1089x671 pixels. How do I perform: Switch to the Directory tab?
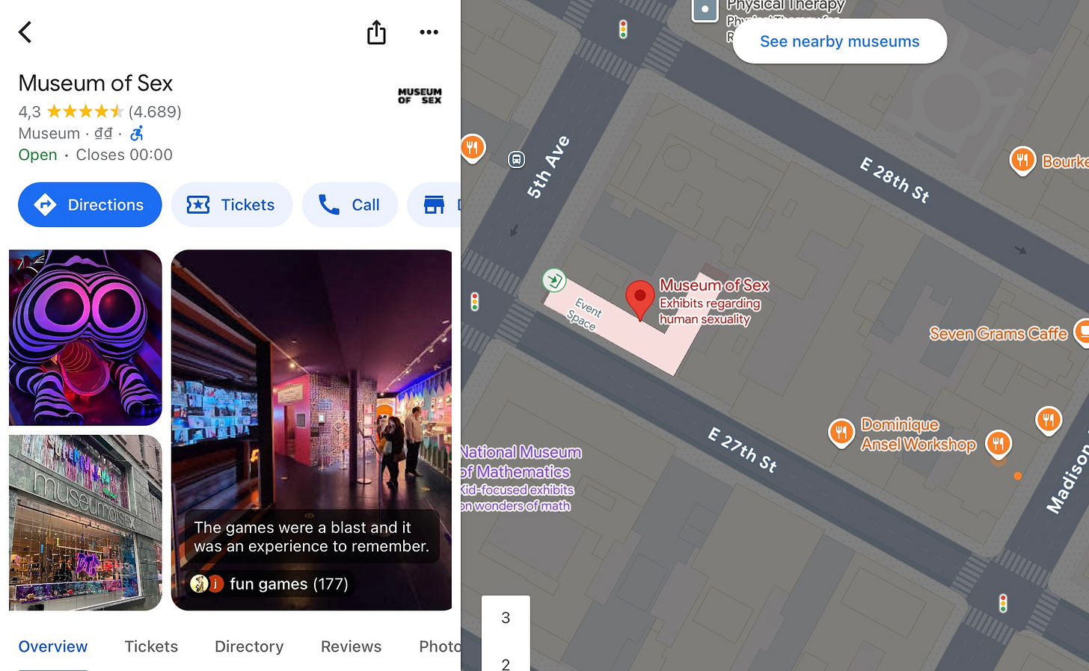pyautogui.click(x=249, y=646)
